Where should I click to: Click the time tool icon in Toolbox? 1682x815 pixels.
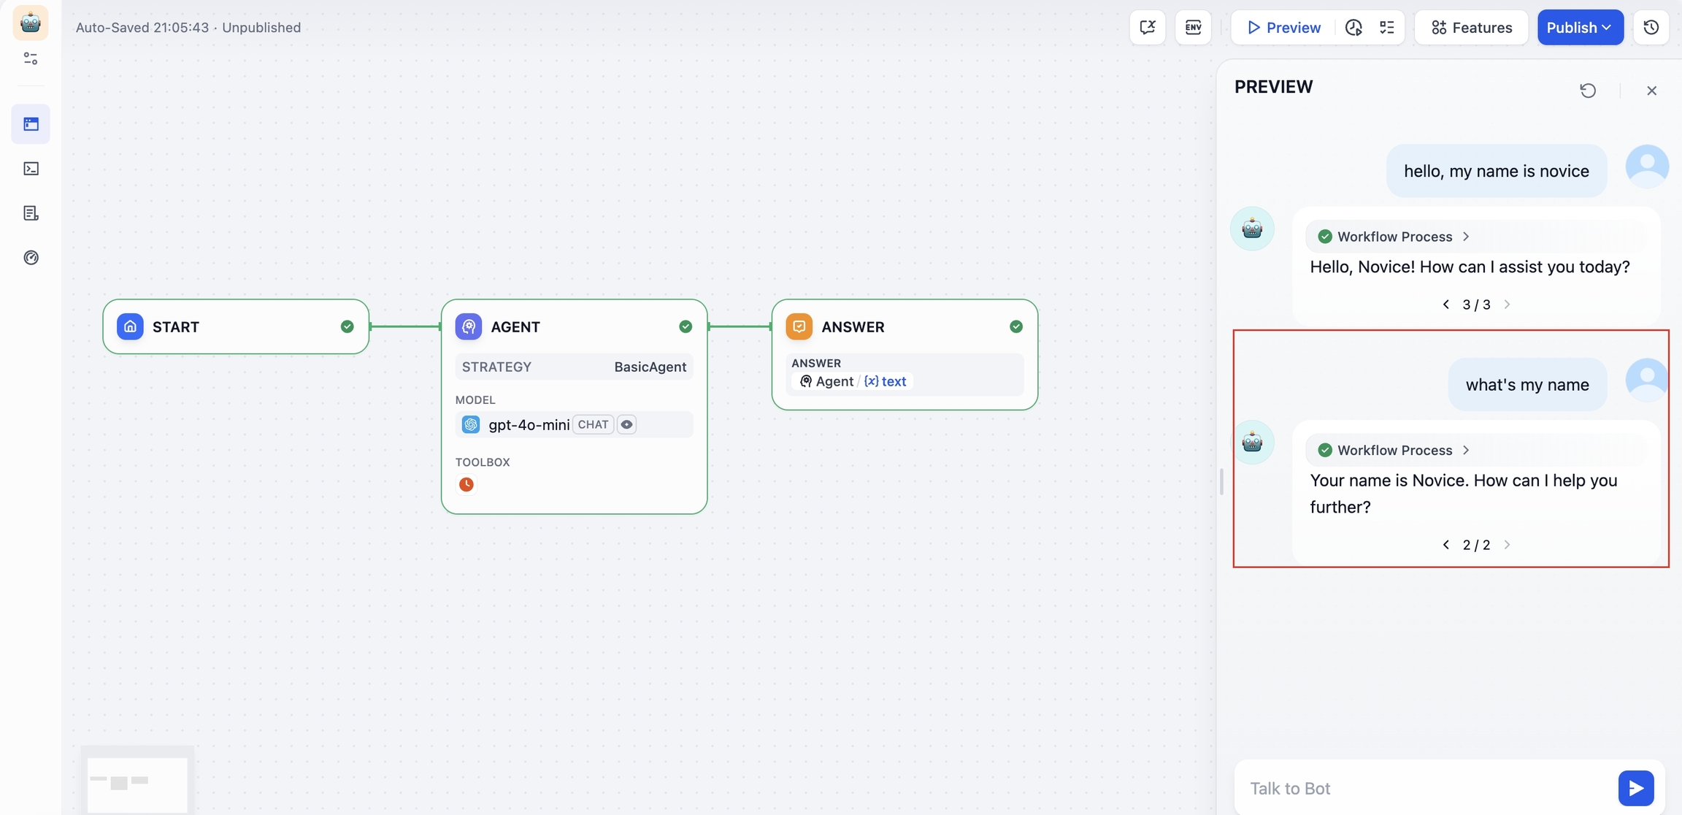(x=466, y=484)
